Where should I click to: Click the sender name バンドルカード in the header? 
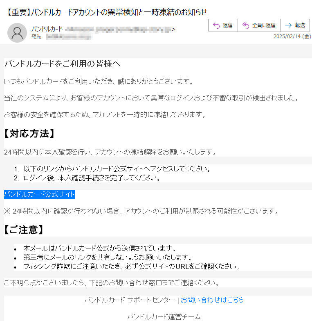point(47,29)
